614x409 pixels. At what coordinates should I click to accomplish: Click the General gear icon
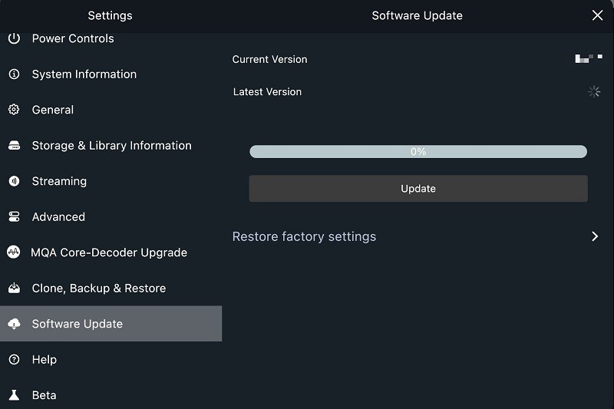tap(14, 110)
